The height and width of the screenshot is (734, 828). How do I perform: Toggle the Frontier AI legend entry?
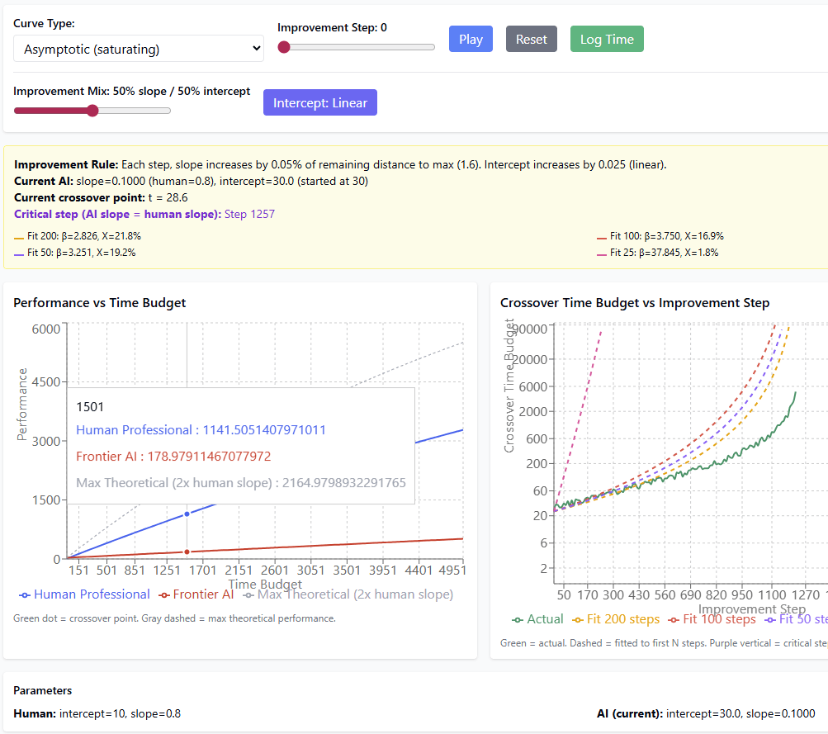[196, 594]
